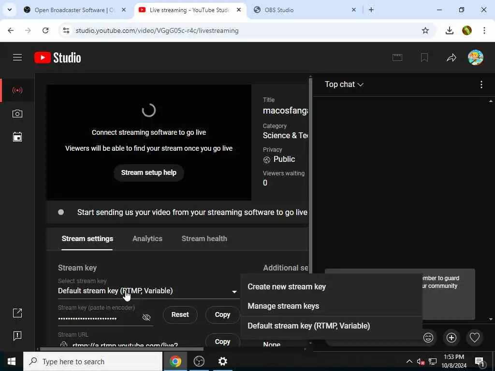Expand the Select stream key dropdown
The image size is (495, 371).
[x=148, y=291]
